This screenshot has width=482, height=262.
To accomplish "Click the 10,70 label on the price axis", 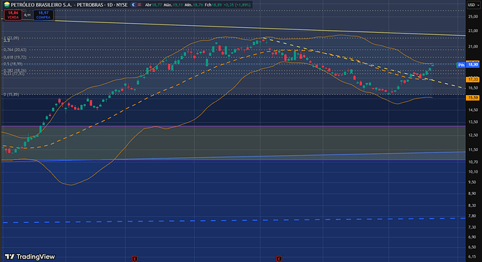I will [x=473, y=162].
